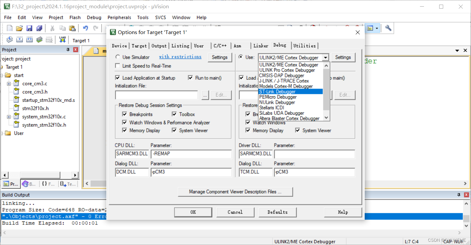Click the with restrictions link
471x245 pixels.
180,57
